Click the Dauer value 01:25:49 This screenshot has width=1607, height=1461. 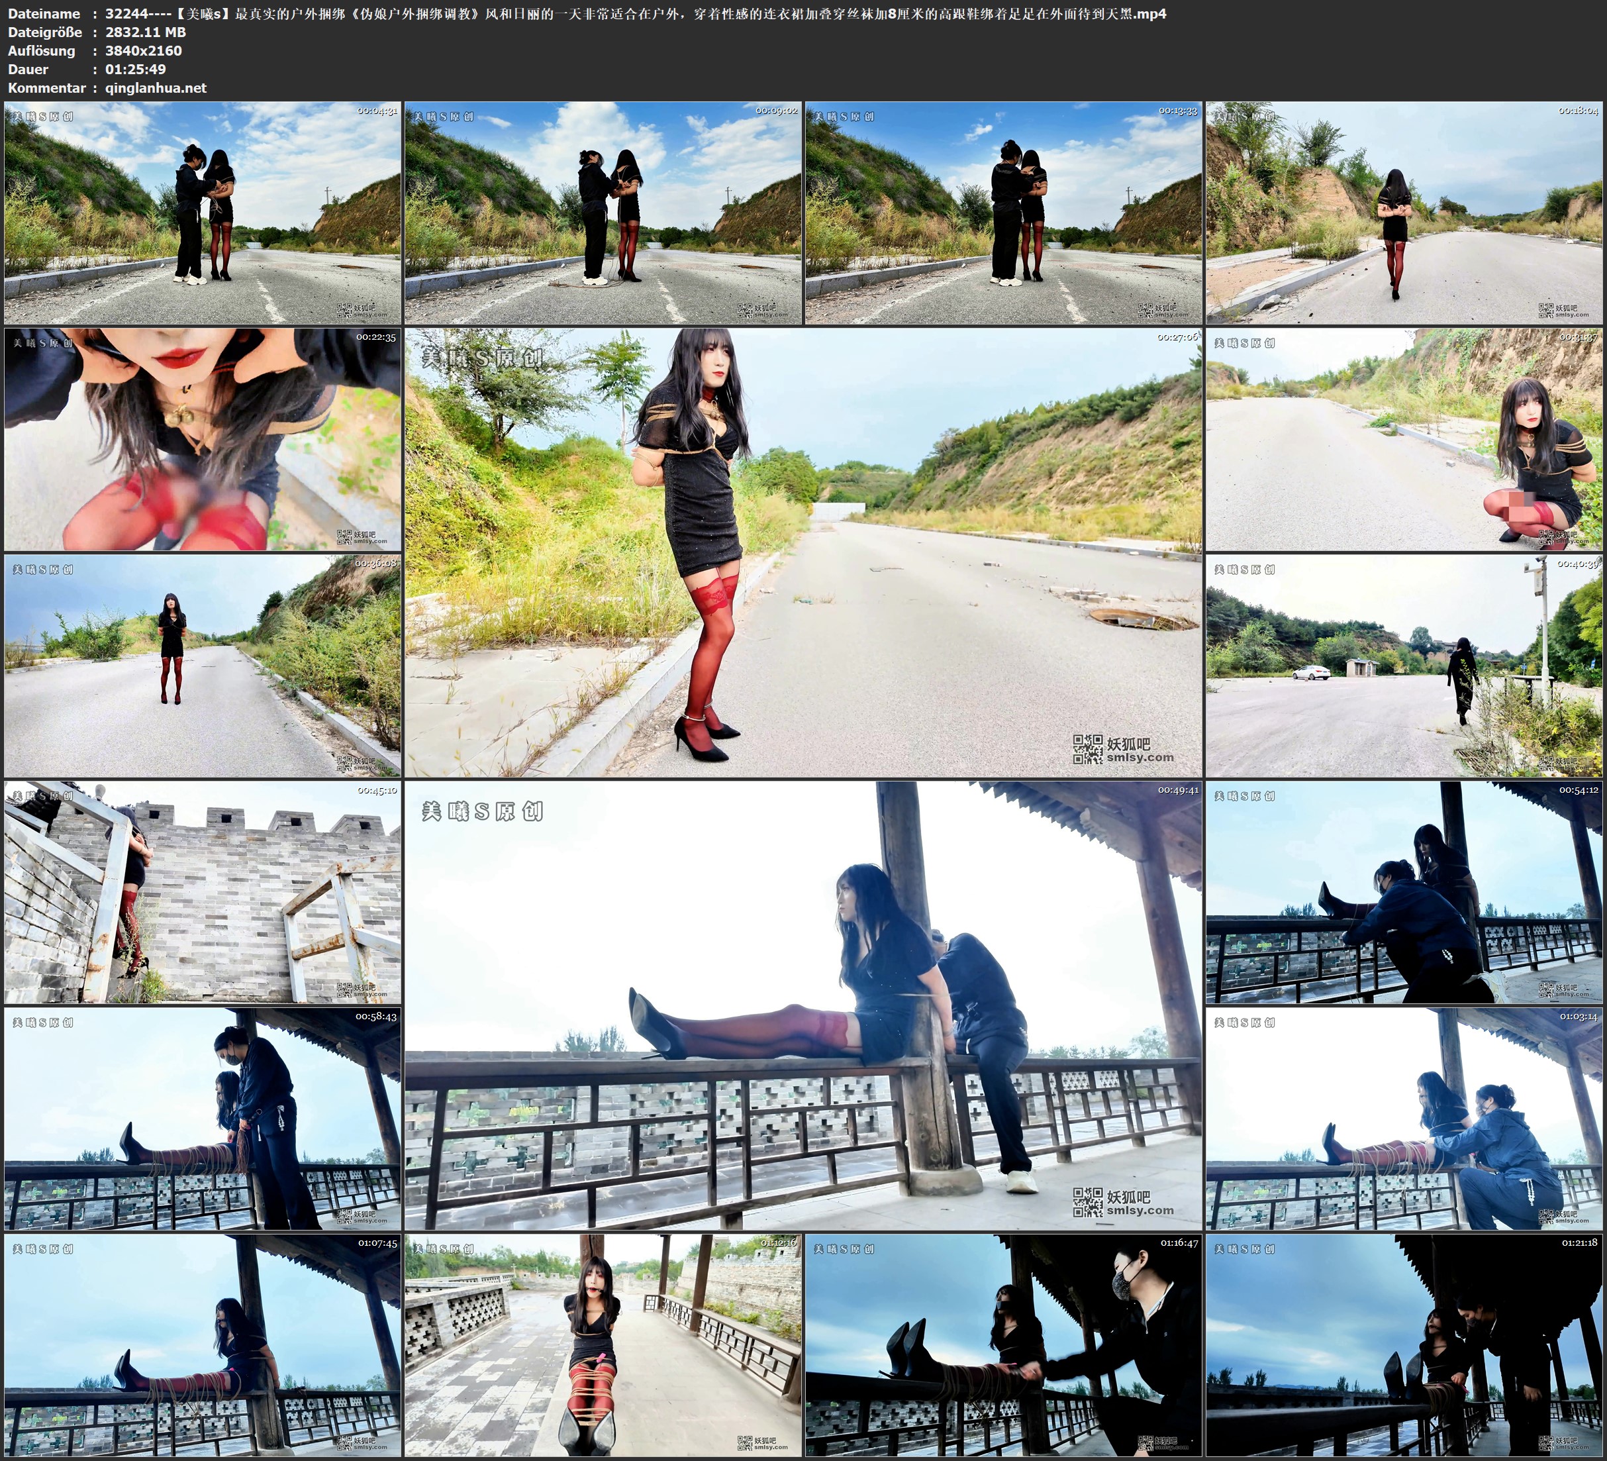click(136, 70)
